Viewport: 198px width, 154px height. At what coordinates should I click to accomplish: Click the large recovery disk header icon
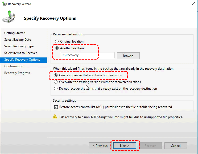[9, 17]
